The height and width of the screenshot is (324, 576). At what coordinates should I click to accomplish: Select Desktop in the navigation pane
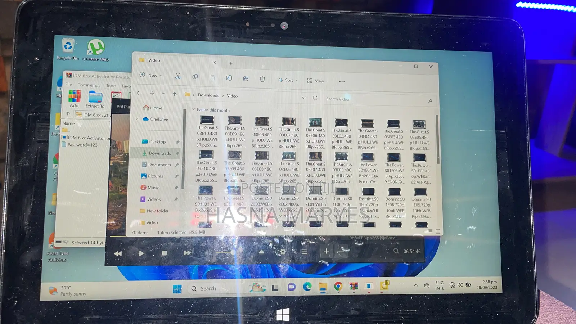(154, 141)
